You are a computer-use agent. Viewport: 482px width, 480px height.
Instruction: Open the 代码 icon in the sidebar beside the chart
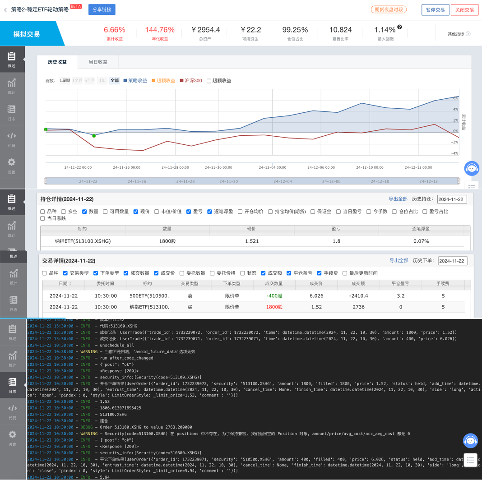(x=12, y=139)
